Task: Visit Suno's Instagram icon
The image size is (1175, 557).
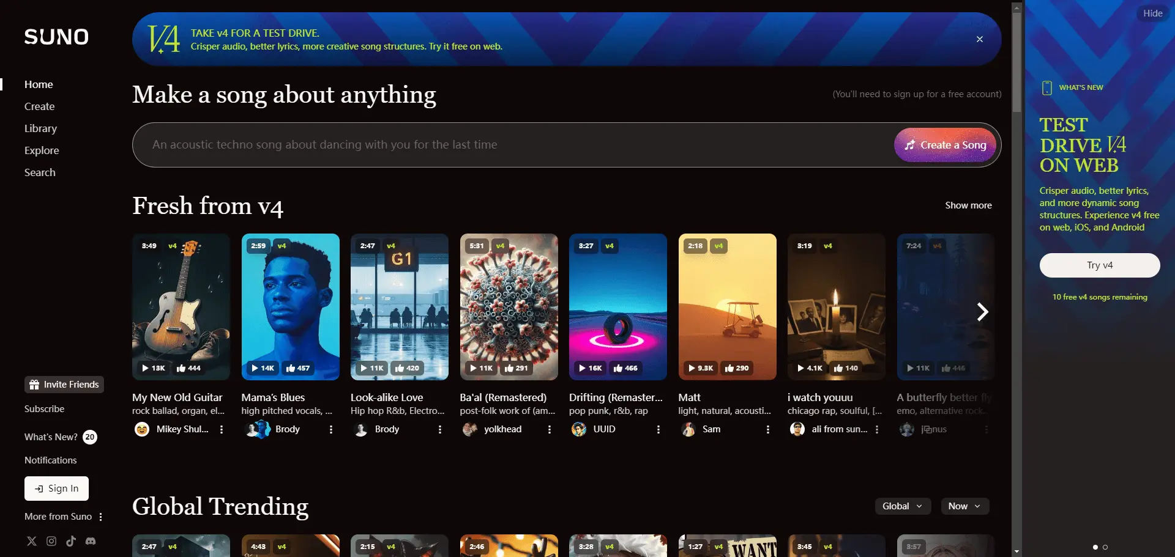Action: (x=51, y=541)
